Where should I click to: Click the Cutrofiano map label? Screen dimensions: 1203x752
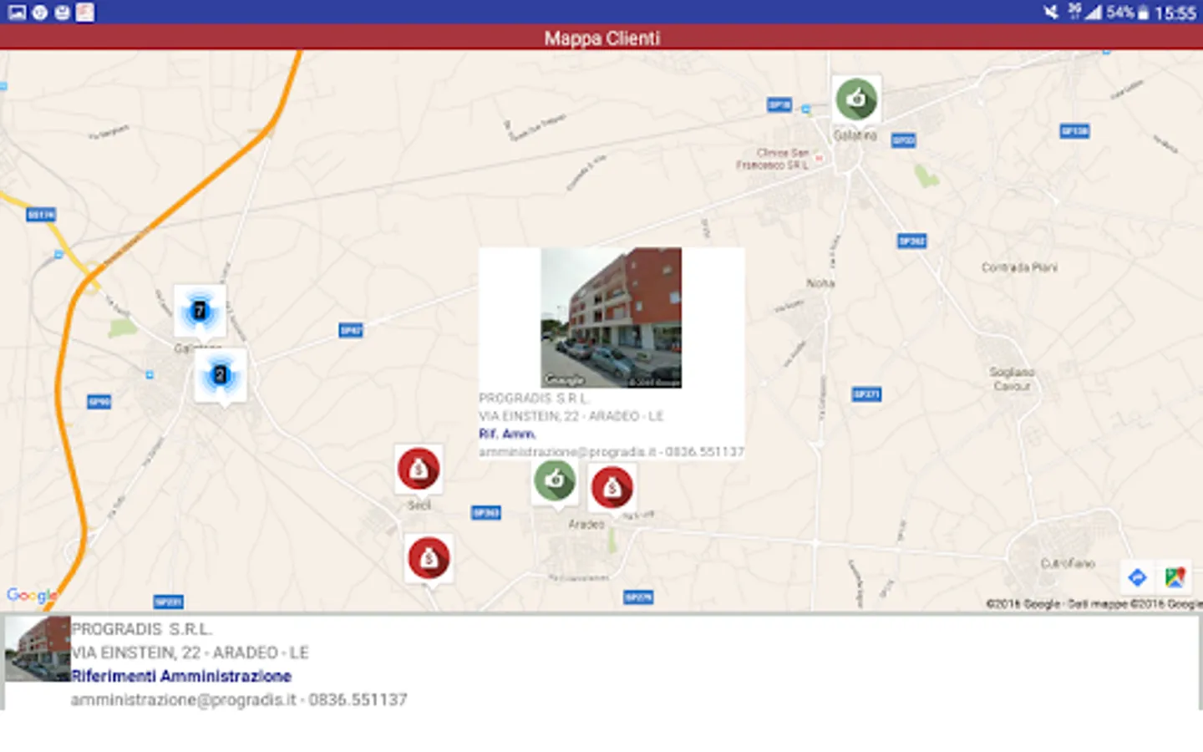click(1068, 564)
